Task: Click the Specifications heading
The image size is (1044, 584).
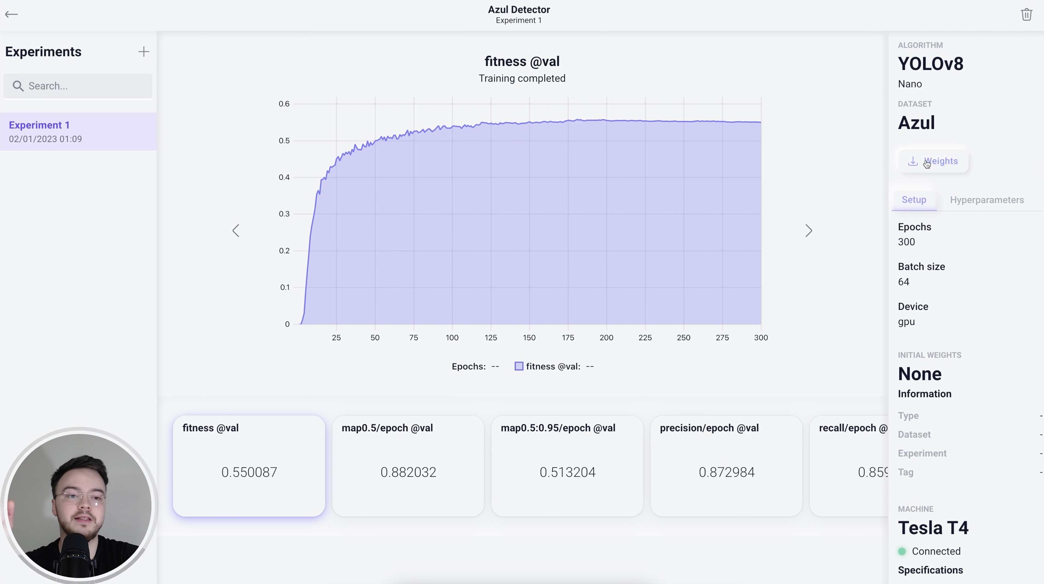Action: 930,570
